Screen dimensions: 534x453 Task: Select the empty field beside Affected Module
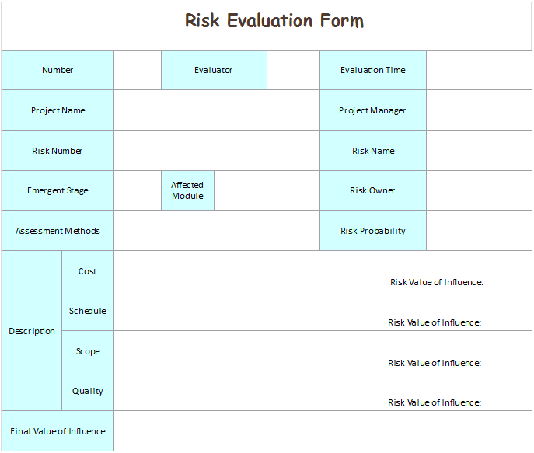266,190
